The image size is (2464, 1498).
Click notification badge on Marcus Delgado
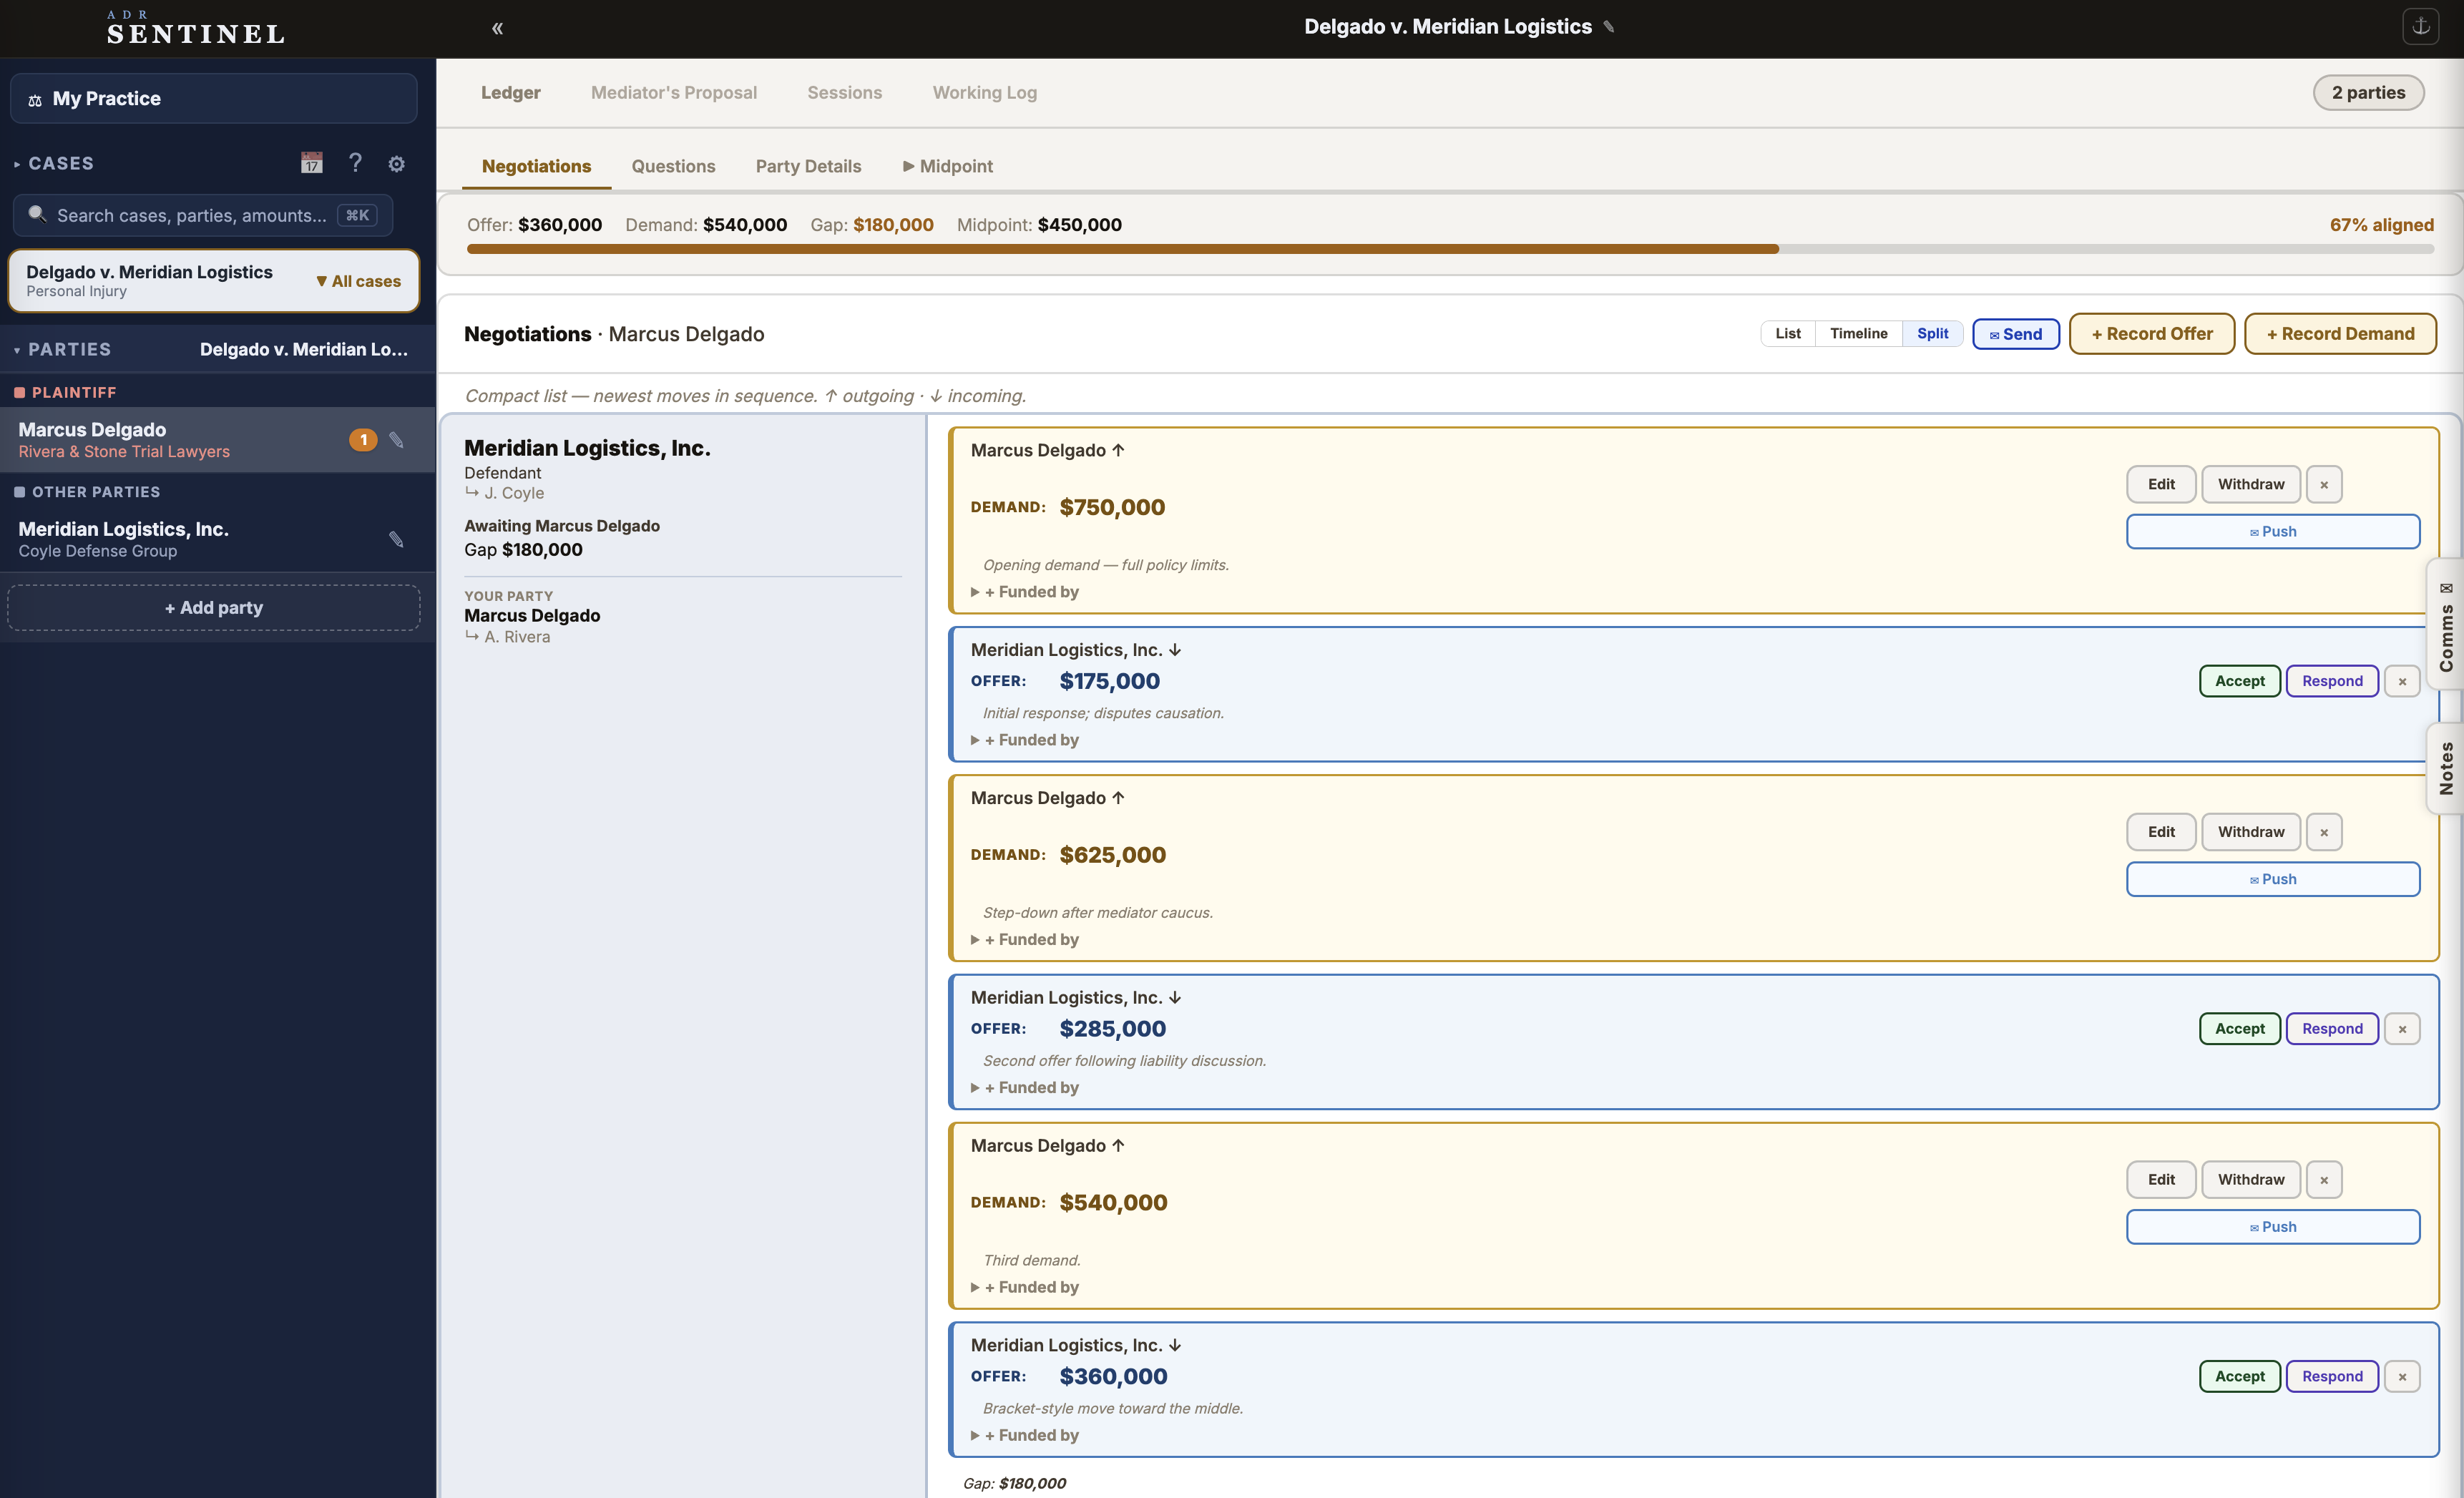[x=363, y=440]
